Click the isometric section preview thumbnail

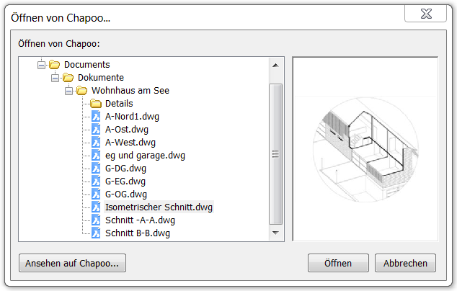click(x=365, y=149)
